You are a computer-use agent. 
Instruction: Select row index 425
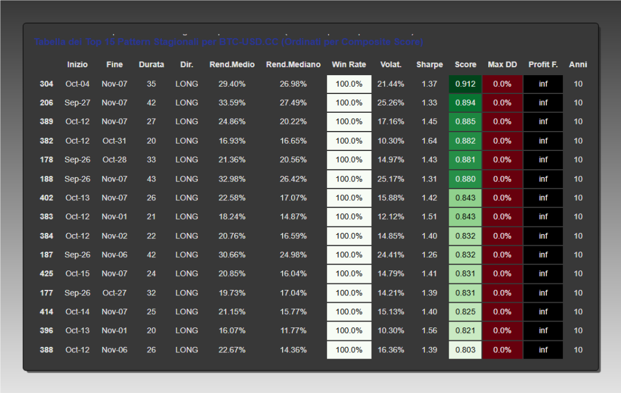pyautogui.click(x=46, y=274)
